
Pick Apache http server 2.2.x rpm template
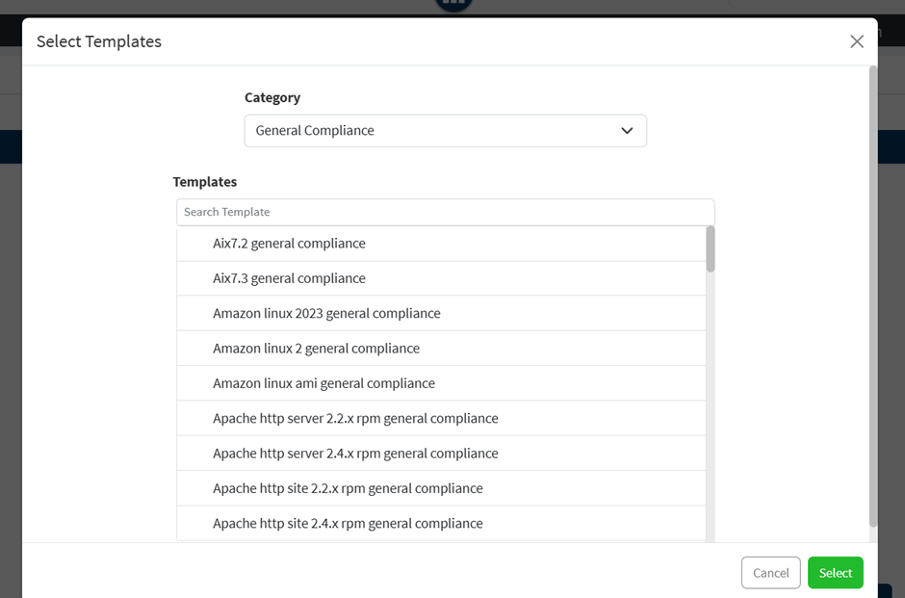(441, 419)
